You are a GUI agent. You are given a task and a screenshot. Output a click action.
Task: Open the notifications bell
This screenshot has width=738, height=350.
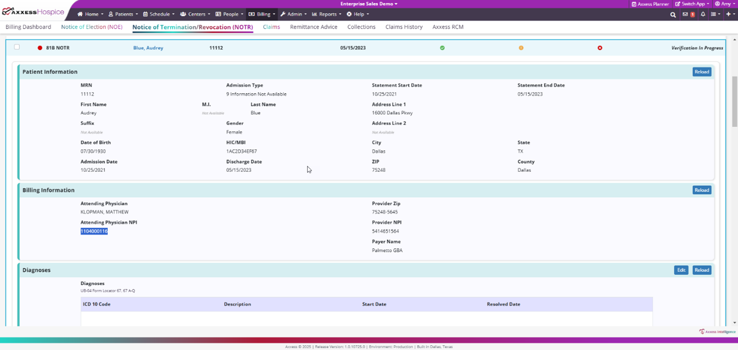click(702, 14)
